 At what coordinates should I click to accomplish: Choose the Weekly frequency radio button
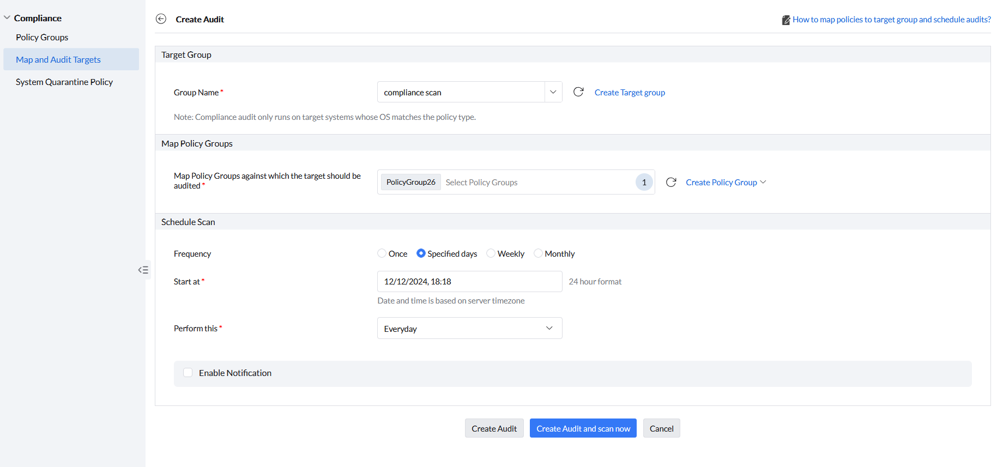[491, 253]
